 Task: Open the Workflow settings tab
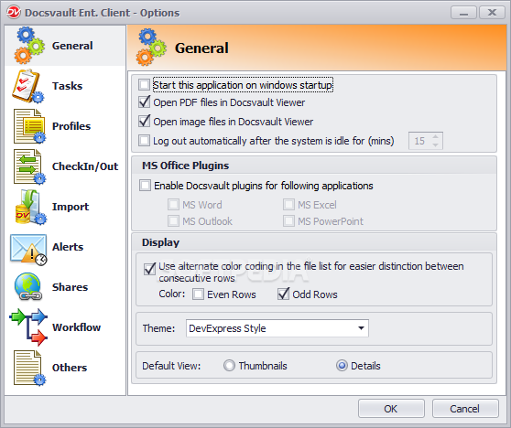coord(65,327)
